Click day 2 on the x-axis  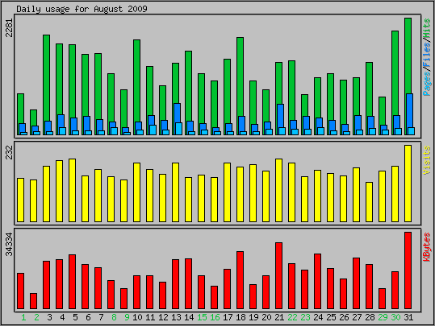36,317
